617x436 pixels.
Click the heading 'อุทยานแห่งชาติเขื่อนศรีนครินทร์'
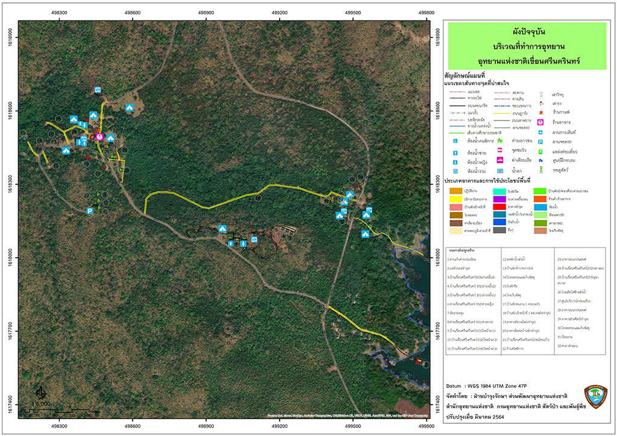(x=528, y=61)
